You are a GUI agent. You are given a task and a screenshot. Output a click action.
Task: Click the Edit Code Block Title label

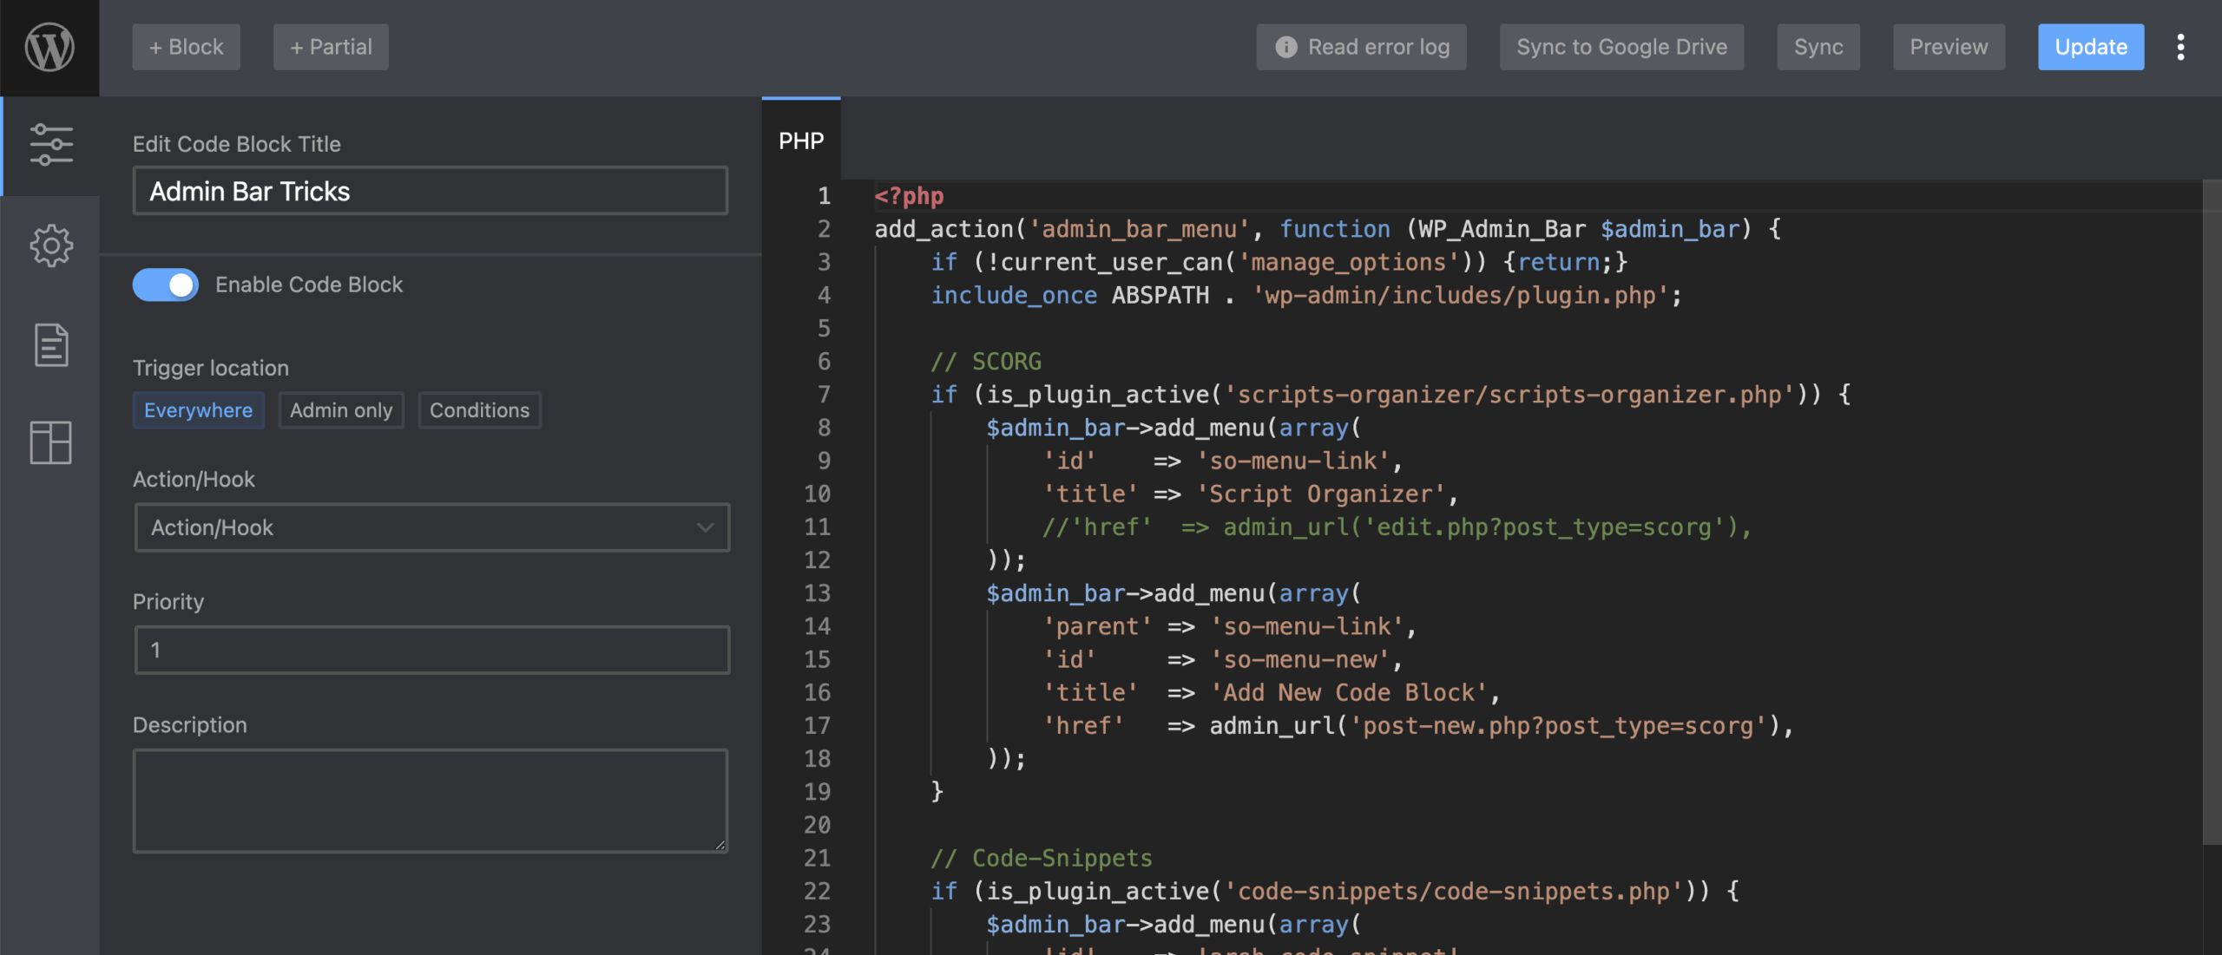coord(236,144)
